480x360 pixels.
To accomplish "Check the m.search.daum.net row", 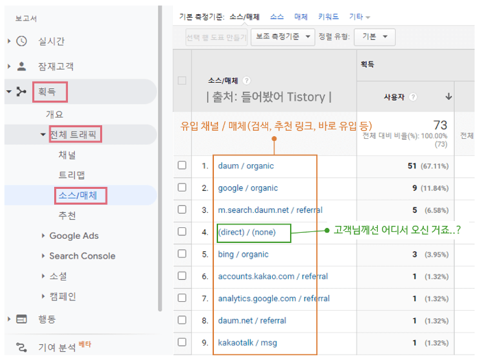I will (182, 209).
